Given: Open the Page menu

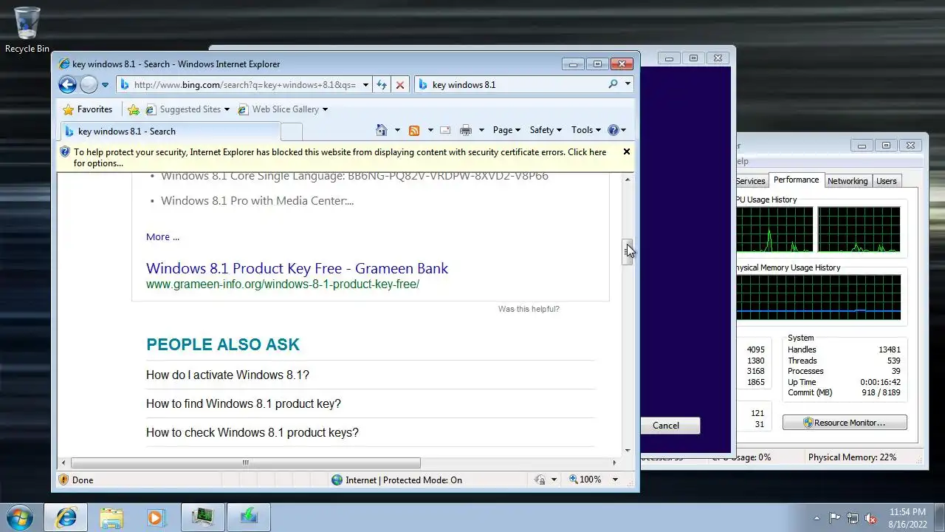Looking at the screenshot, I should tap(506, 130).
